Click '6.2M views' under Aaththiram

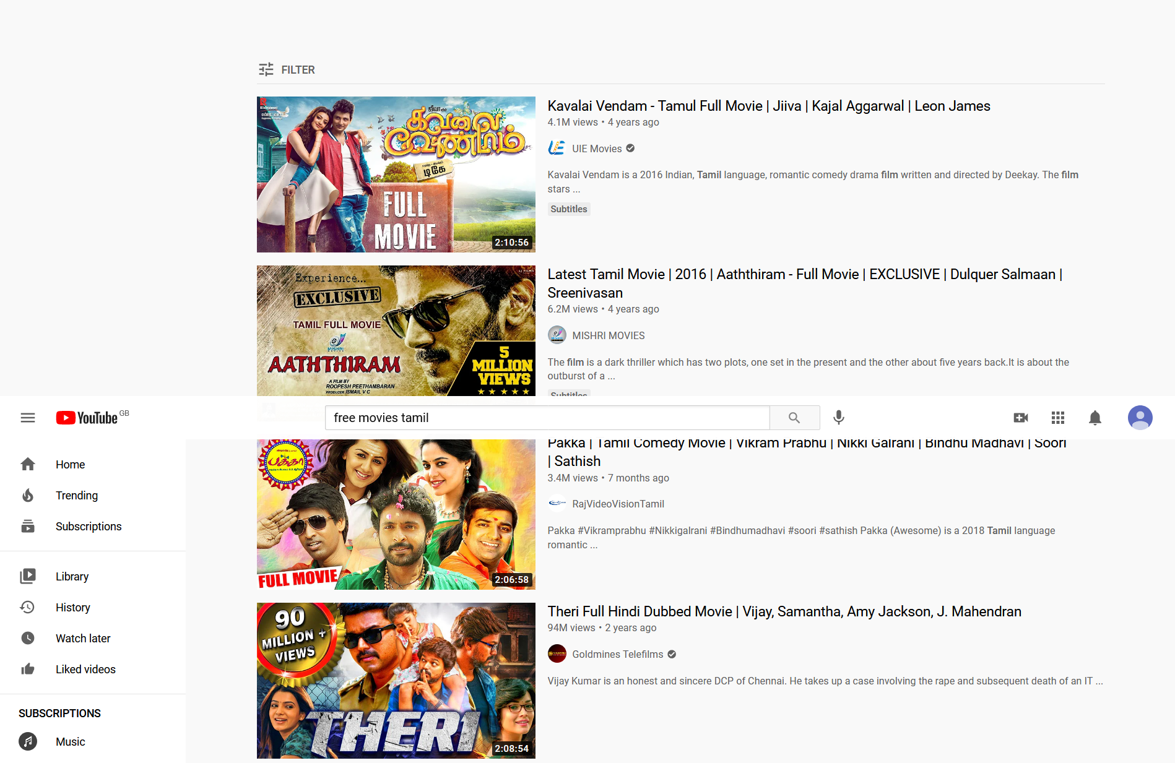[573, 309]
